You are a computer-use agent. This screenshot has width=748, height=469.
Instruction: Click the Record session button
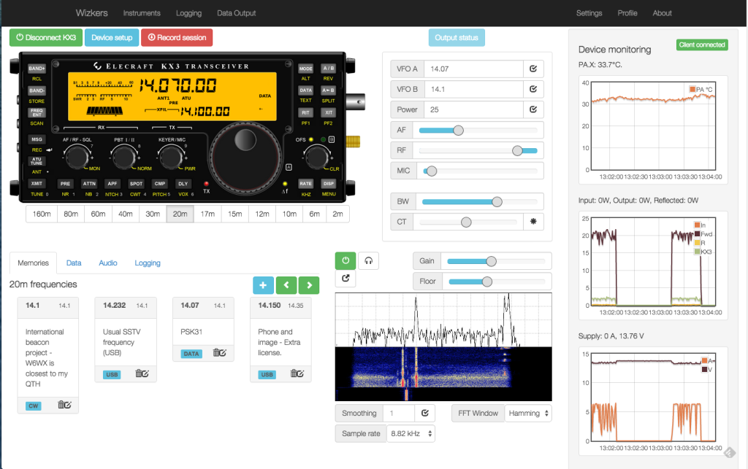click(x=177, y=38)
